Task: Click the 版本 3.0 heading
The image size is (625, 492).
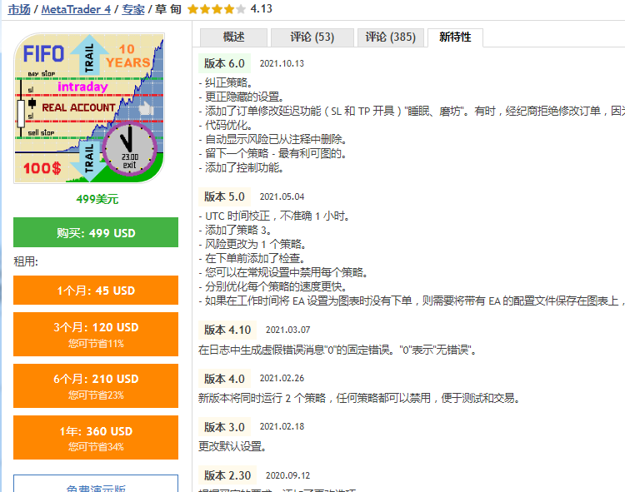Action: (x=224, y=427)
